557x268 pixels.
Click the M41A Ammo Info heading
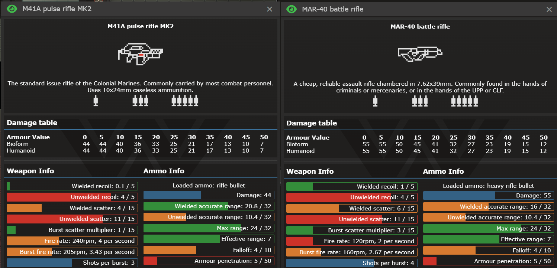tap(164, 171)
